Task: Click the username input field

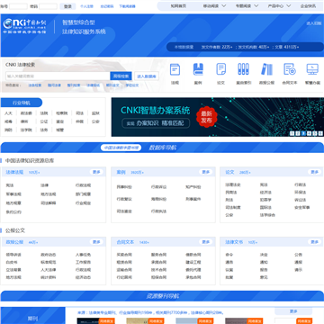Action: click(x=18, y=6)
